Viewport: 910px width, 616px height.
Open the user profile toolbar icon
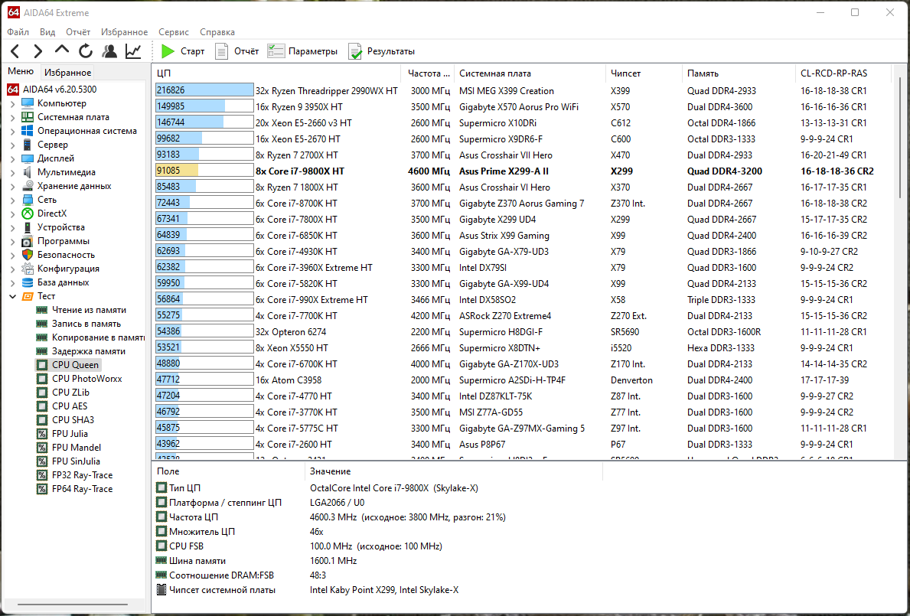[x=109, y=51]
